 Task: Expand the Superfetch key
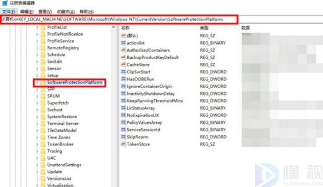click(37, 103)
